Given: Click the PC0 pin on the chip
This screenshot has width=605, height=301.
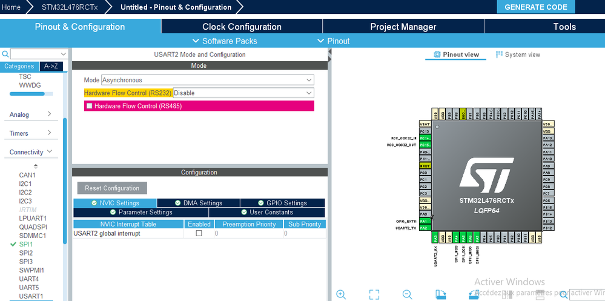Looking at the screenshot, I should [425, 173].
